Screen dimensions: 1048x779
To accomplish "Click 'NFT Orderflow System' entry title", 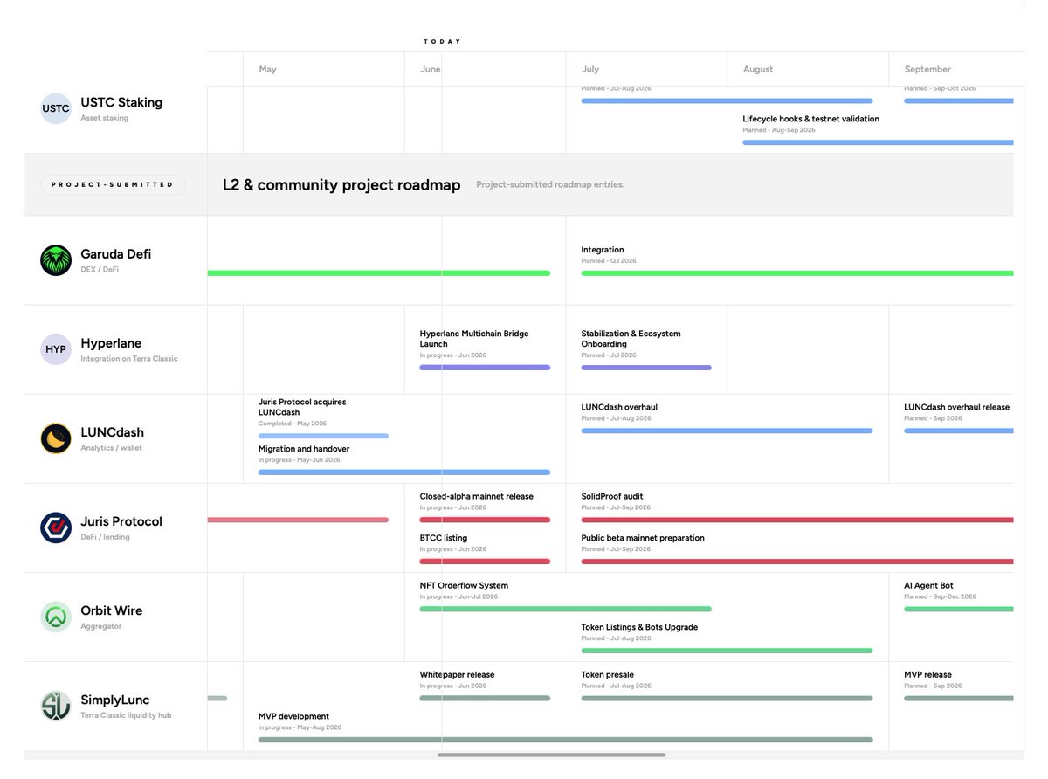I will pyautogui.click(x=464, y=585).
